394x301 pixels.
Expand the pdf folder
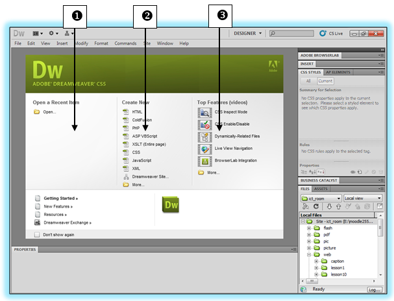coord(309,235)
